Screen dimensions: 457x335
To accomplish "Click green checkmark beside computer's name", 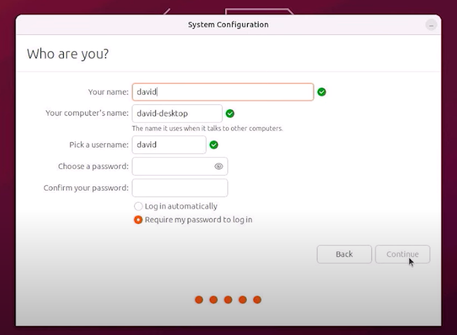I will click(230, 113).
